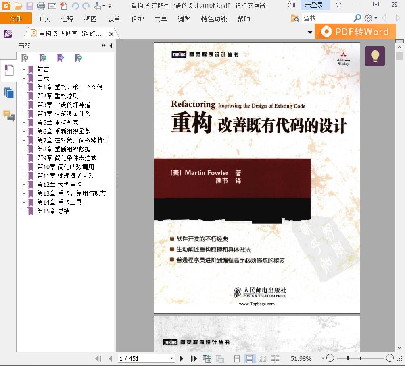Click the zoom slider handle
405x366 pixels.
pyautogui.click(x=348, y=358)
